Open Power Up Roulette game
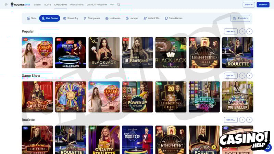This screenshot has width=274, height=154. (137, 97)
